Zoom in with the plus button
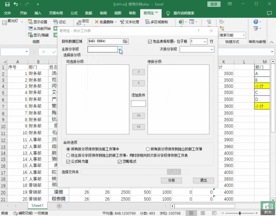Viewport: 276px width, 216px height. 257,213
